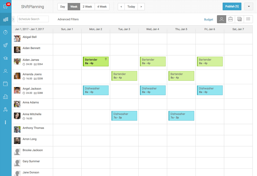Open the notifications inbox icon with badge
Viewport: 257px width, 176px height.
5,6
